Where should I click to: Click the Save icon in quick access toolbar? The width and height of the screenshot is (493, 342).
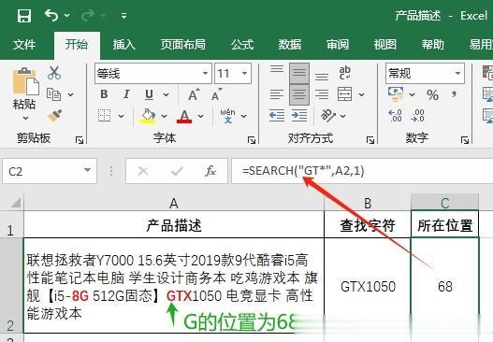[x=24, y=15]
